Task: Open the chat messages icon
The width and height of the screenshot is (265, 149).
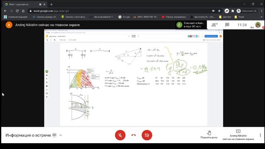Action: (x=227, y=25)
